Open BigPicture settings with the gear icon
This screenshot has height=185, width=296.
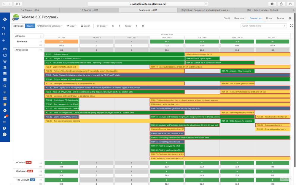(x=290, y=18)
